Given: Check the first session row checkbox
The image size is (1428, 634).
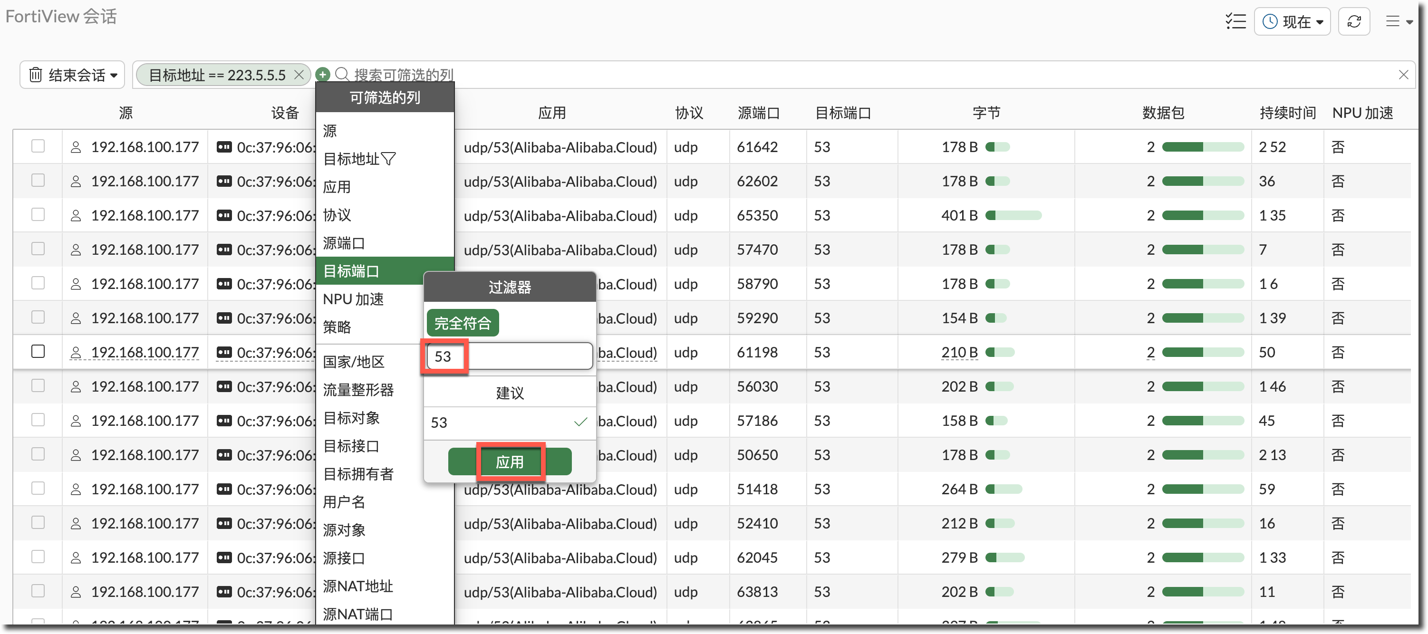Looking at the screenshot, I should [38, 146].
